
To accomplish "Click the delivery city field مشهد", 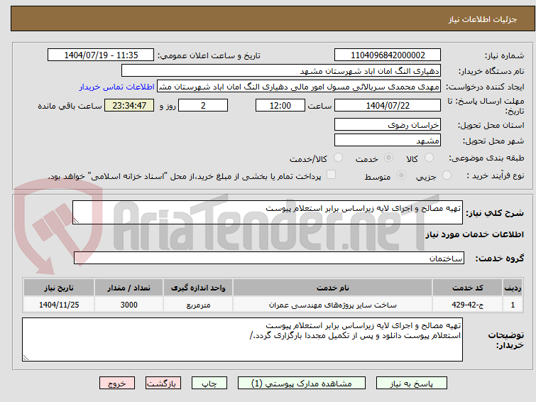I will 388,140.
